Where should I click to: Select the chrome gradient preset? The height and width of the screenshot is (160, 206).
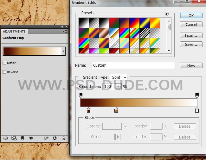[x=114, y=33]
